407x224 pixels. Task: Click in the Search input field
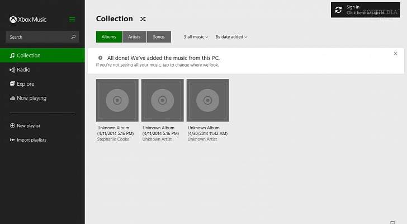click(x=36, y=37)
